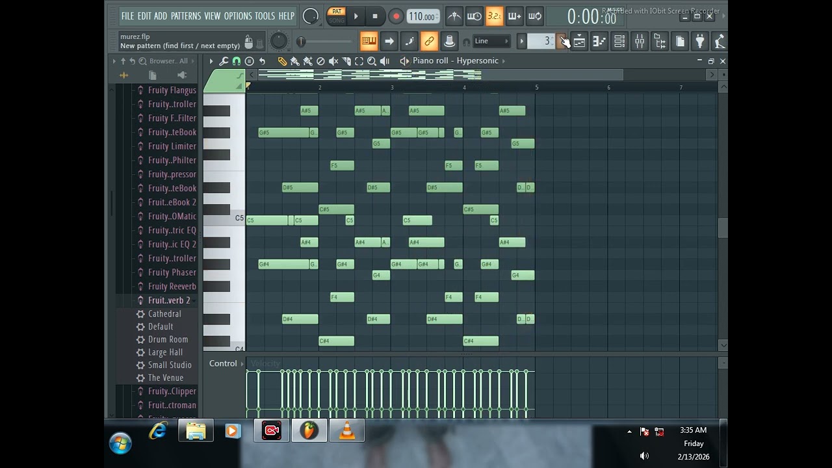
Task: Open the View playlist button
Action: tap(579, 42)
